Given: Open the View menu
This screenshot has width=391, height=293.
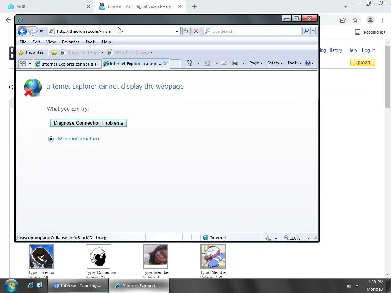Looking at the screenshot, I should (51, 42).
